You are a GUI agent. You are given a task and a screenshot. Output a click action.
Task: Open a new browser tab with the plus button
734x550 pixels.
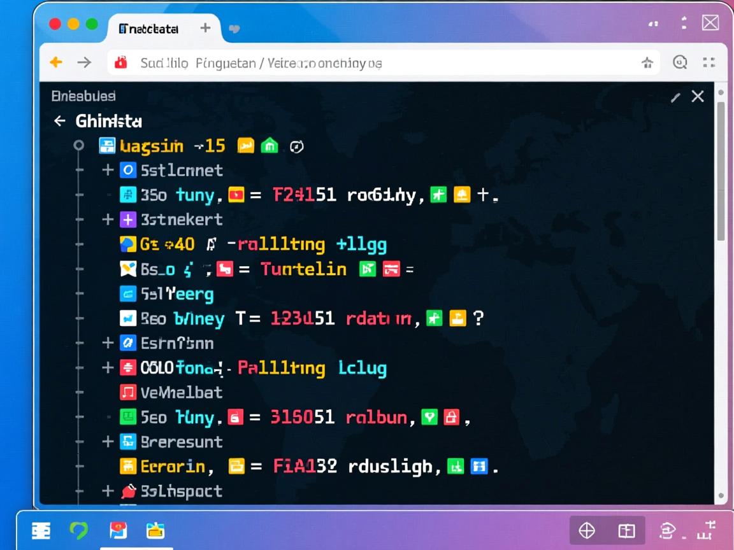click(x=205, y=28)
